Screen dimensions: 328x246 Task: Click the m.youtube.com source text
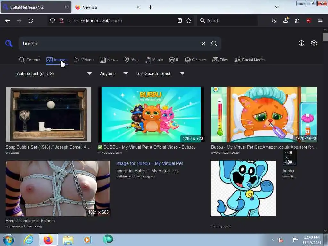click(110, 152)
